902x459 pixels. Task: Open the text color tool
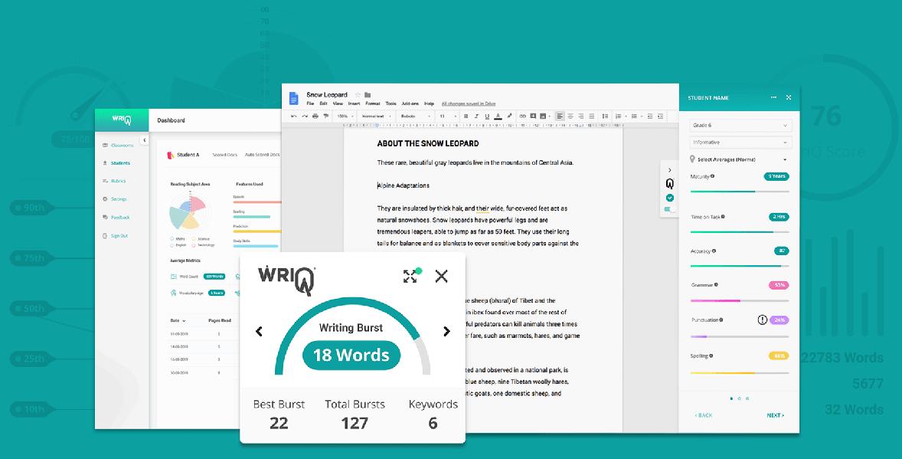click(498, 116)
